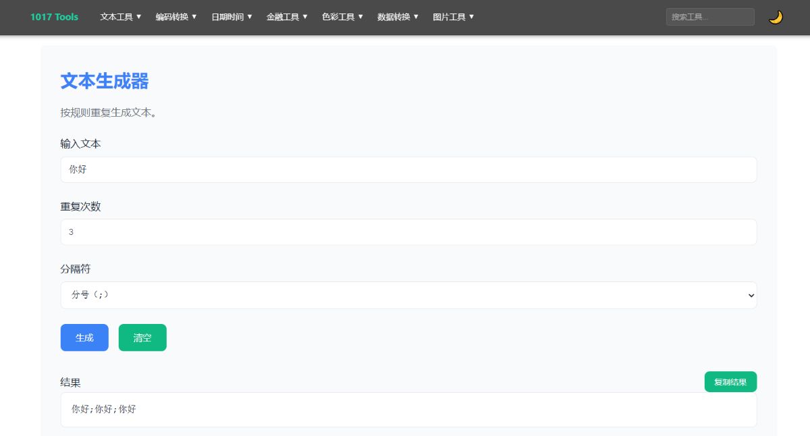Click the 复制结果 copy result button

pos(730,381)
